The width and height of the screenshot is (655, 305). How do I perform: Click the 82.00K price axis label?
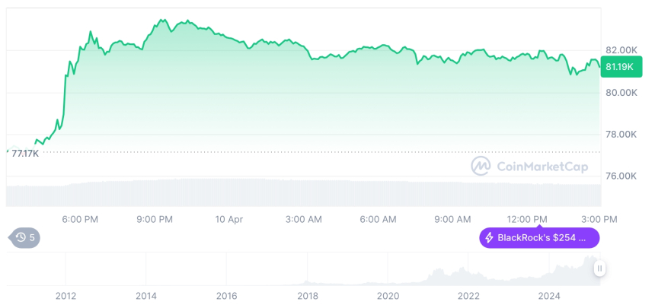click(621, 49)
